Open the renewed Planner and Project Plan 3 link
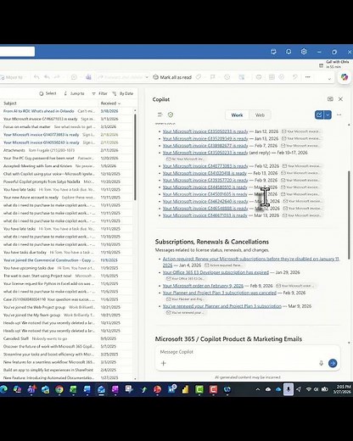Image resolution: width=353 pixels, height=441 pixels. click(x=222, y=306)
